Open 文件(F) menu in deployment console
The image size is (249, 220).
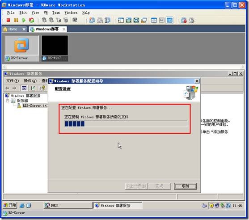click(13, 80)
